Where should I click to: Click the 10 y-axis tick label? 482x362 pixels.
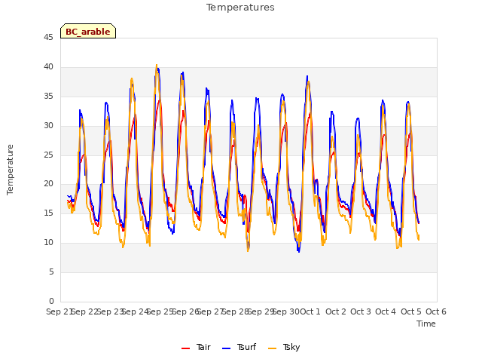pyautogui.click(x=48, y=243)
